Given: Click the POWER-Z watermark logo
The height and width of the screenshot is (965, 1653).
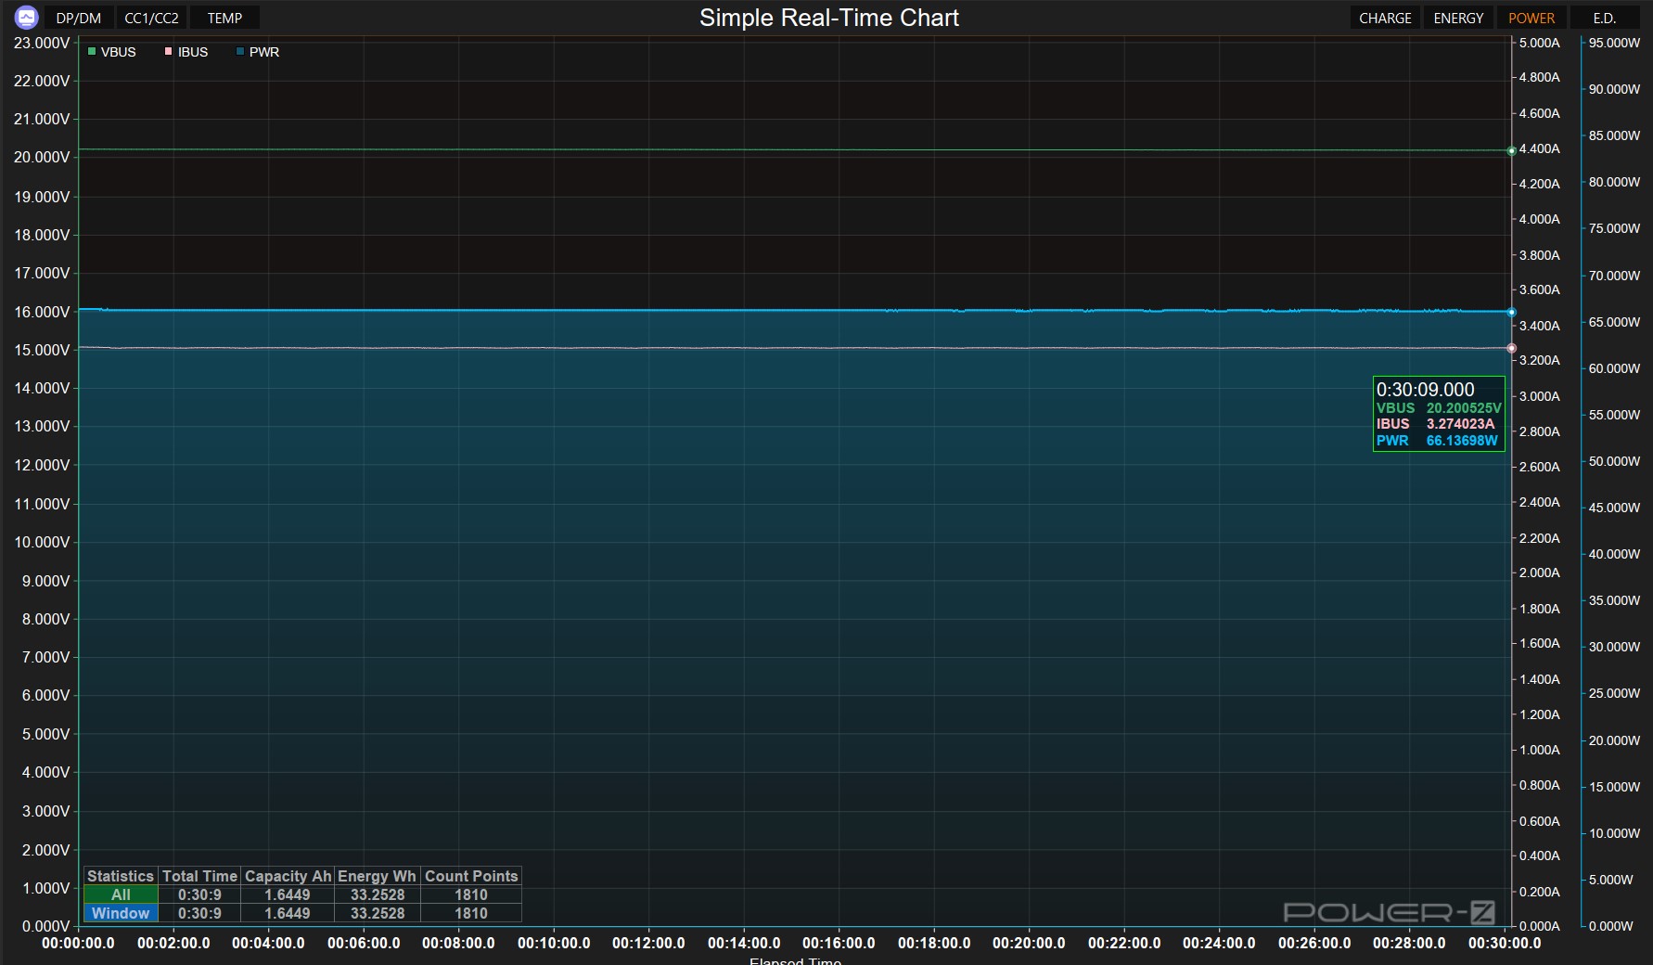Looking at the screenshot, I should (x=1389, y=913).
